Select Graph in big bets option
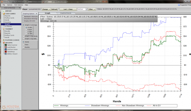Viewport: 191px width, 111px height. 23,38
